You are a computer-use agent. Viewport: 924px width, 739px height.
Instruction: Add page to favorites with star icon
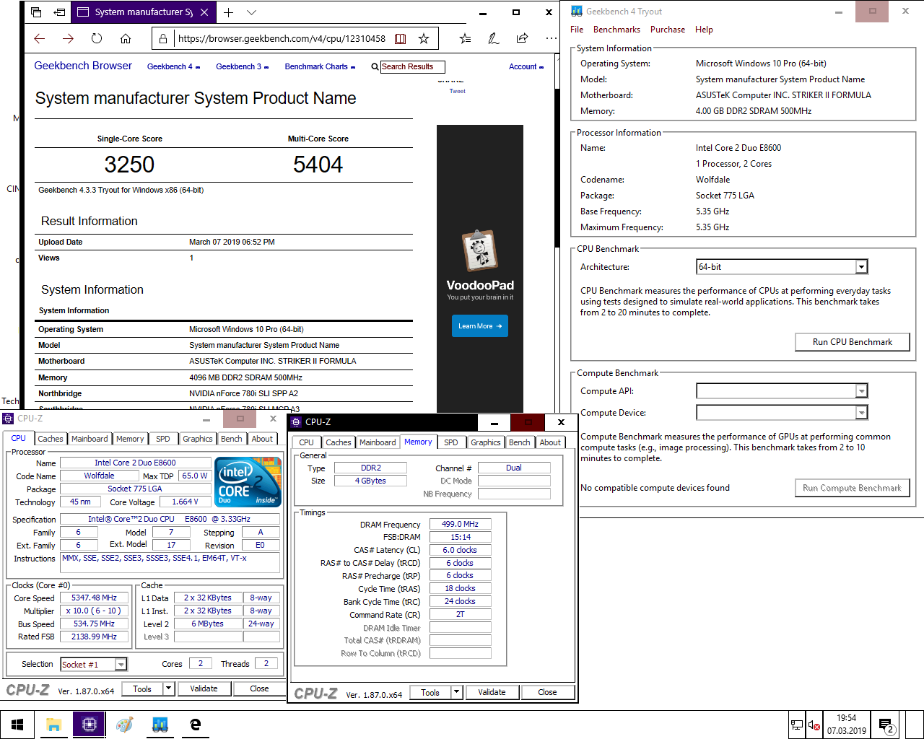coord(424,39)
